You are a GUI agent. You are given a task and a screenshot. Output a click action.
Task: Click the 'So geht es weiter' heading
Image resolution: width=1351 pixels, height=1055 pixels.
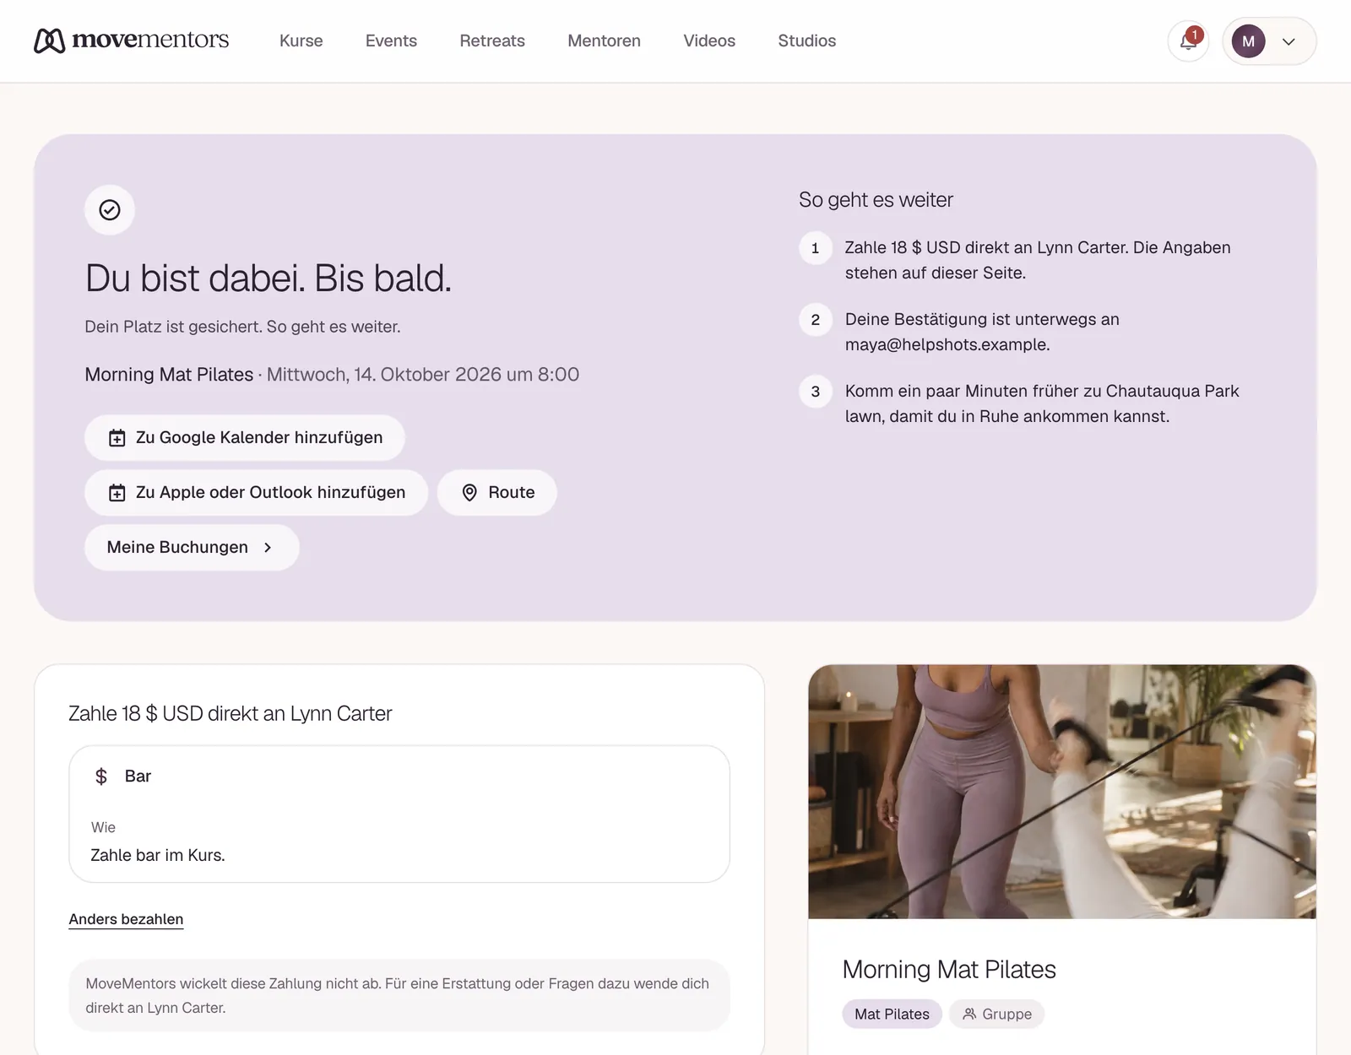tap(876, 199)
